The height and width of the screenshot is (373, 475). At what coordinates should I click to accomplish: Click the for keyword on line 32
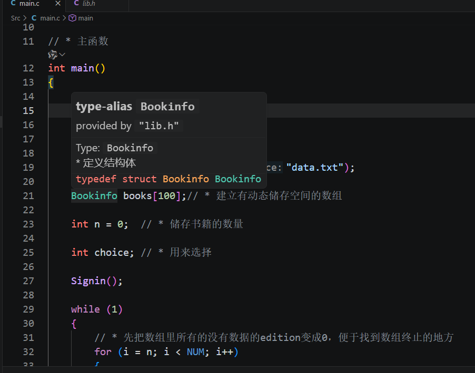click(103, 352)
